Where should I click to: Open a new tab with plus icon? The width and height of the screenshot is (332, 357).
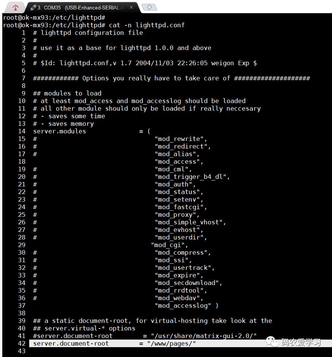(149, 7)
